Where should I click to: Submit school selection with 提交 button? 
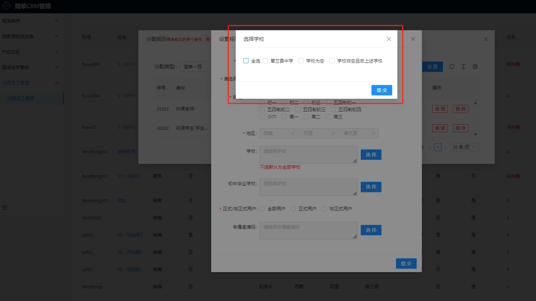pos(382,90)
